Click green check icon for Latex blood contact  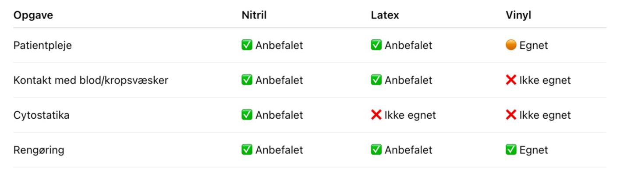pos(376,80)
